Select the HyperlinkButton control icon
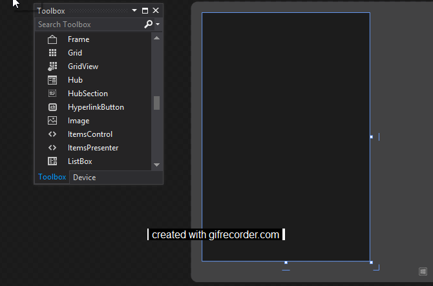Screen dimensions: 433x286 pyautogui.click(x=52, y=107)
